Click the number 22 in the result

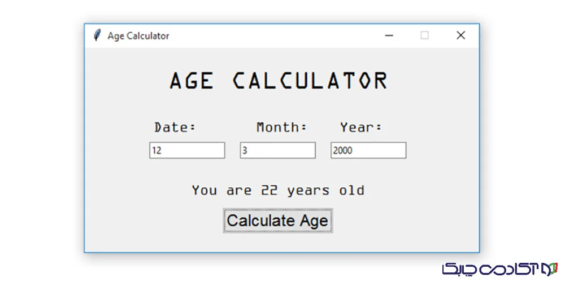click(x=270, y=191)
